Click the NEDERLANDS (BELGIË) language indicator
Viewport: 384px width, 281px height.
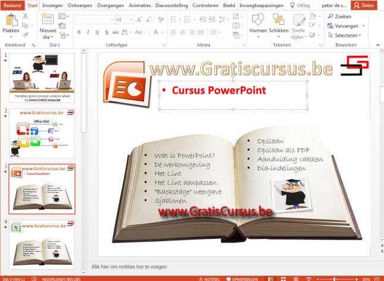(x=61, y=279)
